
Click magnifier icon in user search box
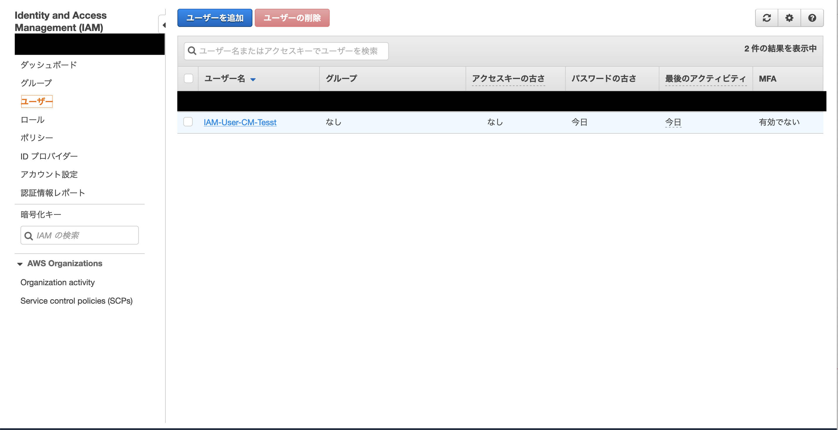point(192,51)
